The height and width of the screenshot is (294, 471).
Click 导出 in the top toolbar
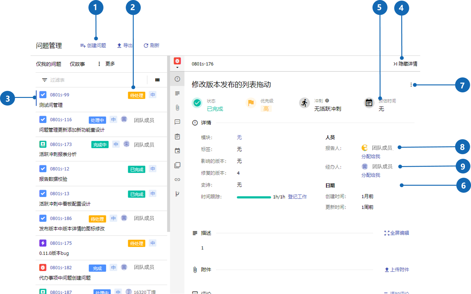coord(125,46)
